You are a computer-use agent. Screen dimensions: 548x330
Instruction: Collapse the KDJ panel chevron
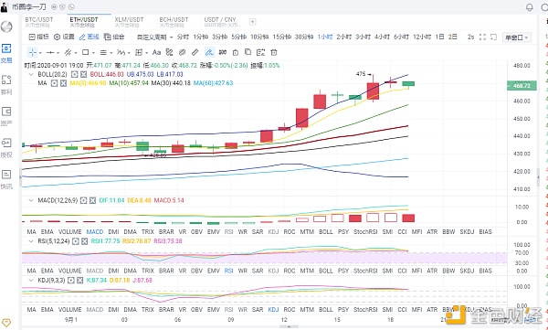[x=31, y=281]
